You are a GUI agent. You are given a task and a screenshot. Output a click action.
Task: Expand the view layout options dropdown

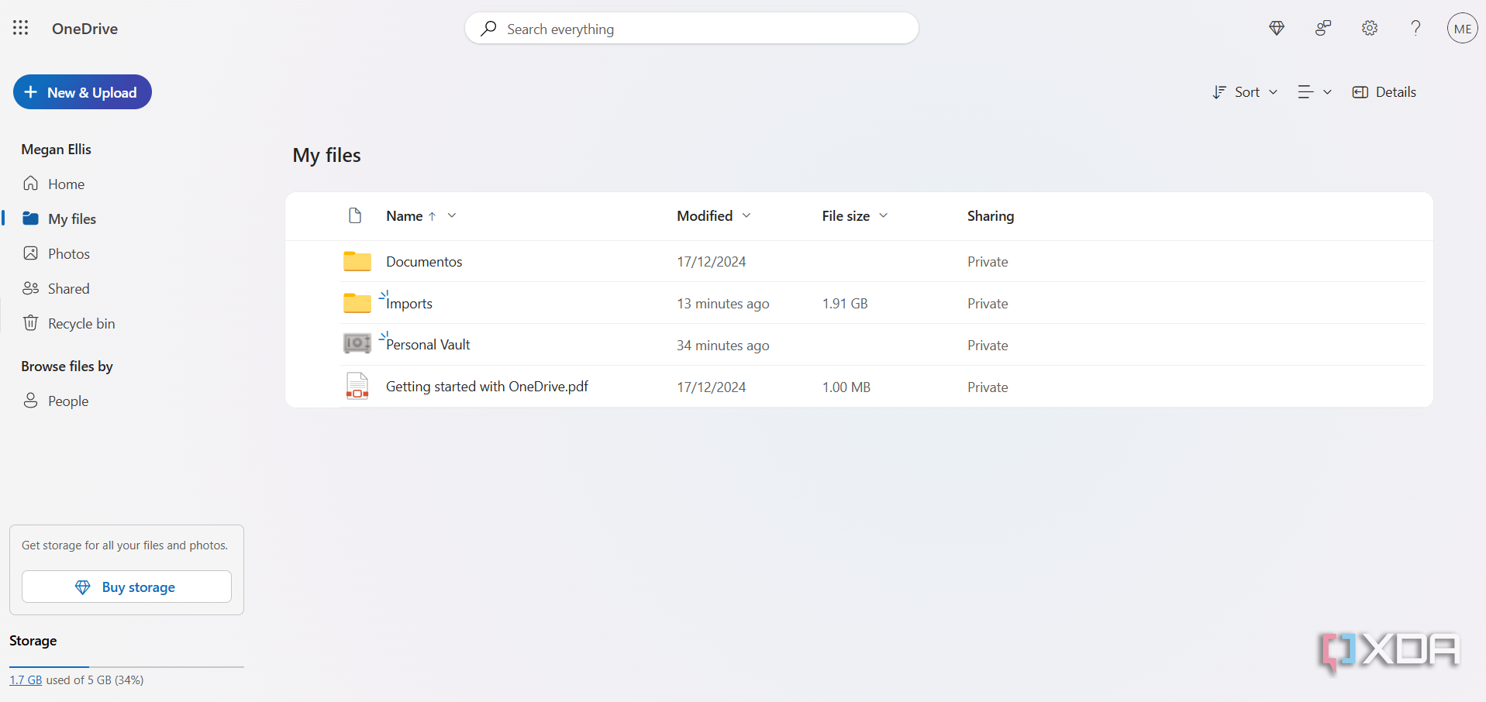point(1315,92)
